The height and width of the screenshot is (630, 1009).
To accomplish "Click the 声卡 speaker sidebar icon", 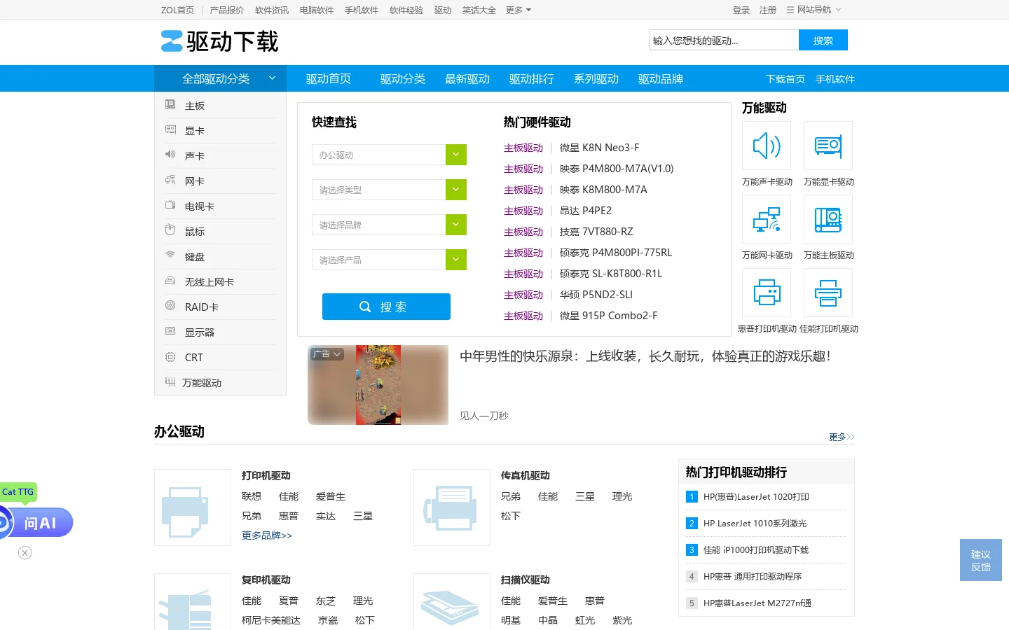I will point(170,155).
